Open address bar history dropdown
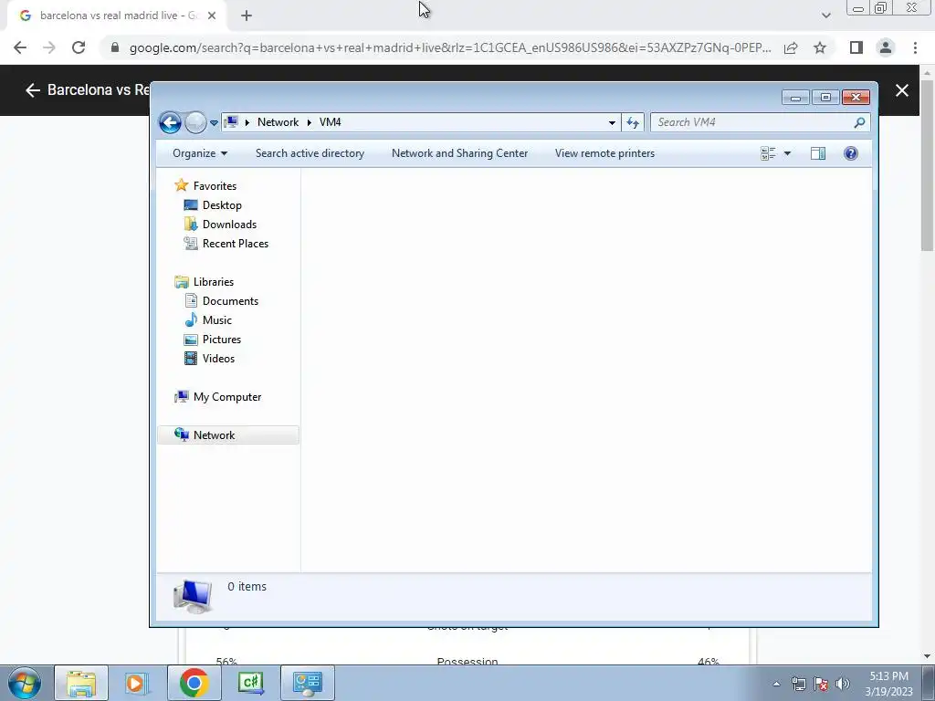This screenshot has height=701, width=935. click(612, 123)
